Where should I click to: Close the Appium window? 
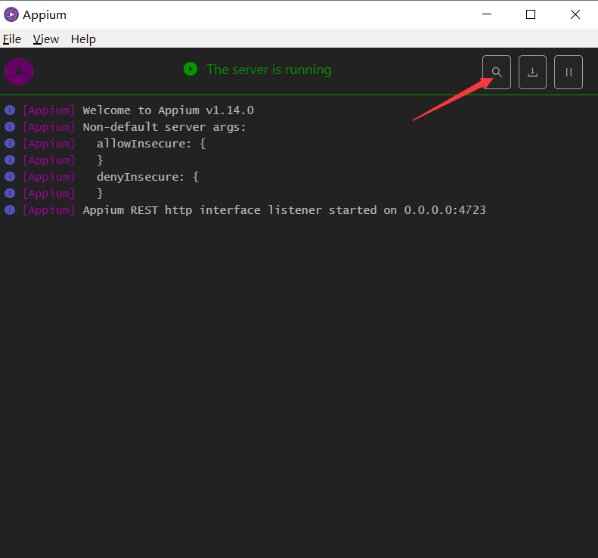point(575,14)
